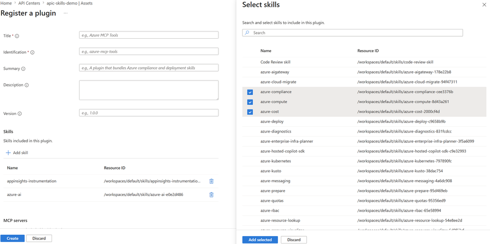Click code-review-skill resource ID

(x=395, y=62)
